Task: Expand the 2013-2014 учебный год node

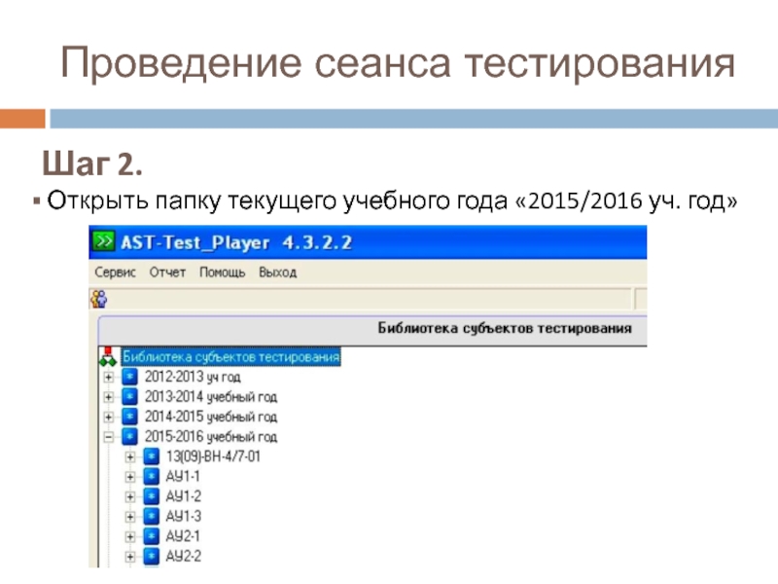Action: 108,397
